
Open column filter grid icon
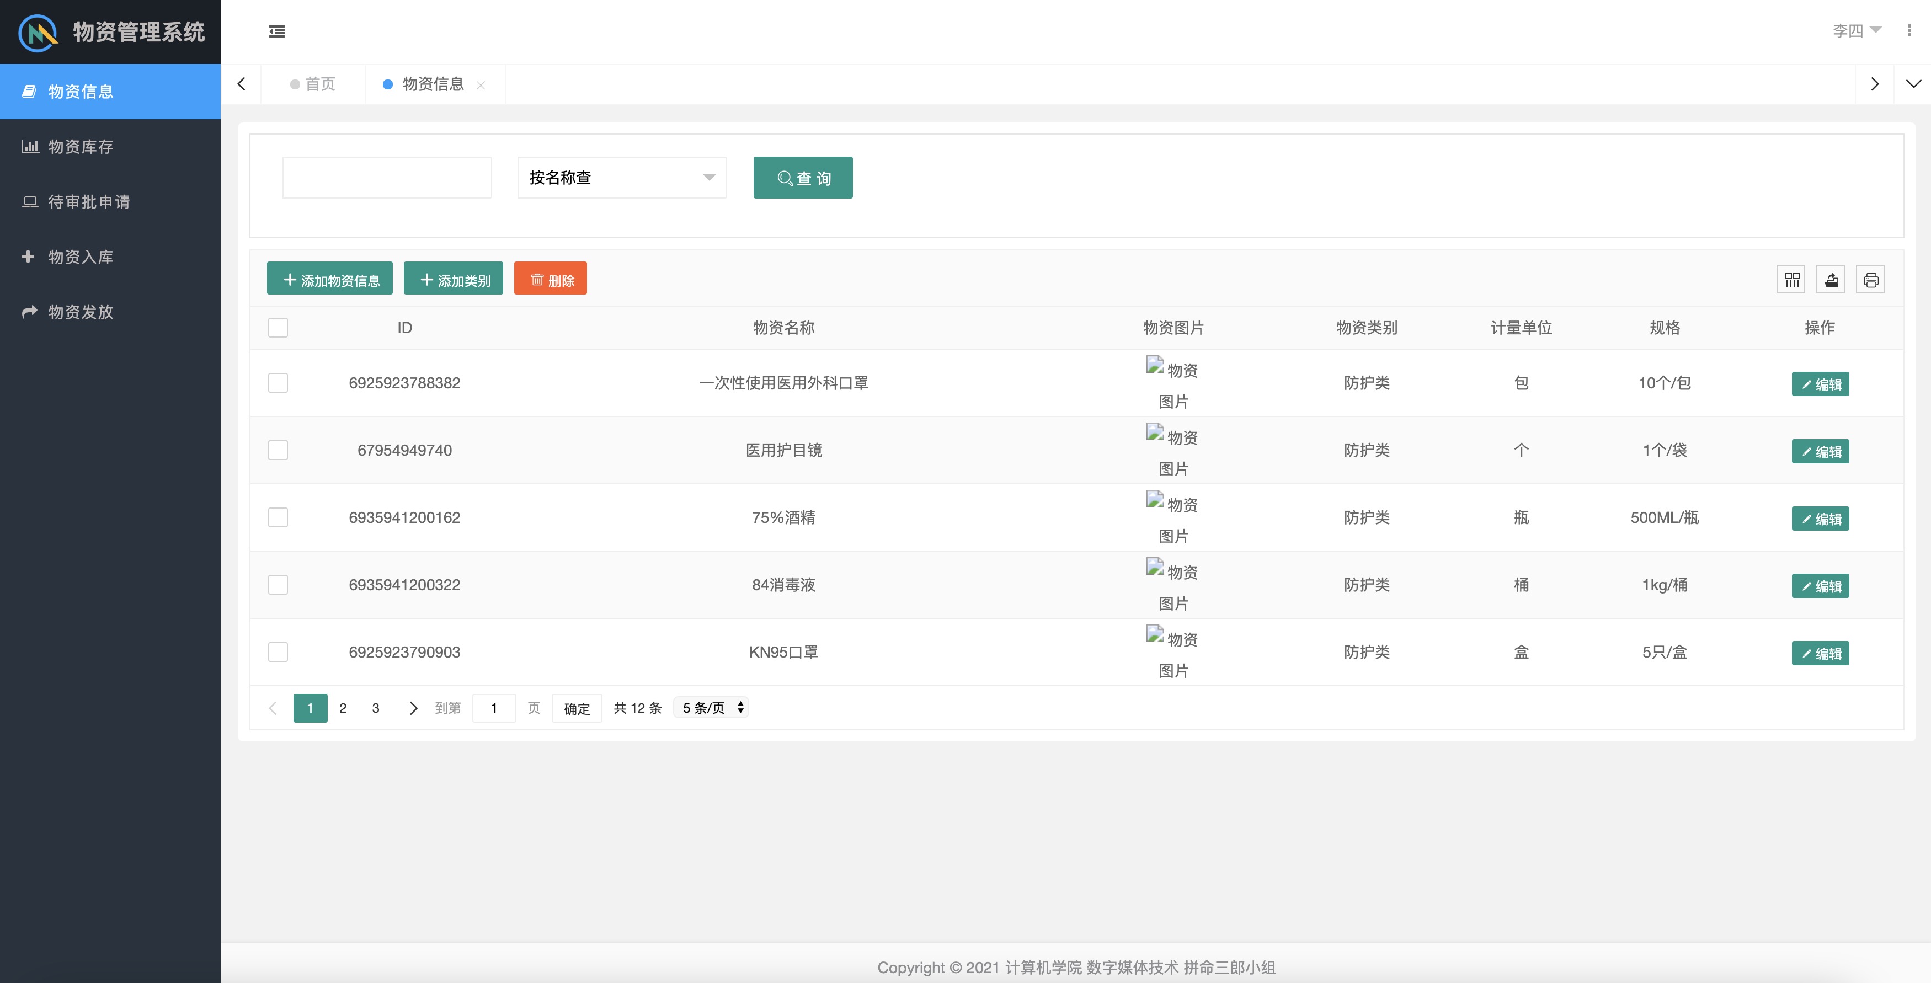1791,280
